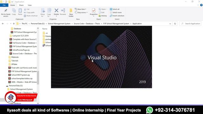Expand the Delete options arrow
Viewport: 203px width, 114px height.
coord(56,16)
